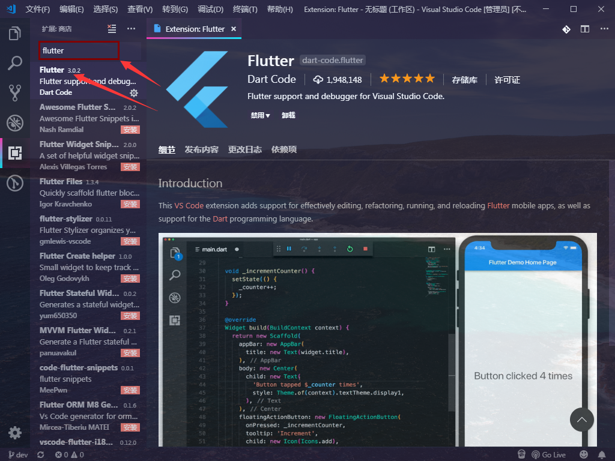Click the diamond icon in editor toolbar
This screenshot has width=615, height=461.
click(x=566, y=29)
